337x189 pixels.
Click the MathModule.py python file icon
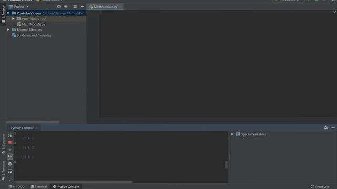click(x=19, y=24)
